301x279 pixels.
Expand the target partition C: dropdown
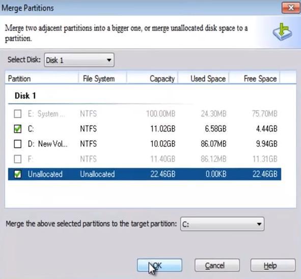[x=222, y=224]
